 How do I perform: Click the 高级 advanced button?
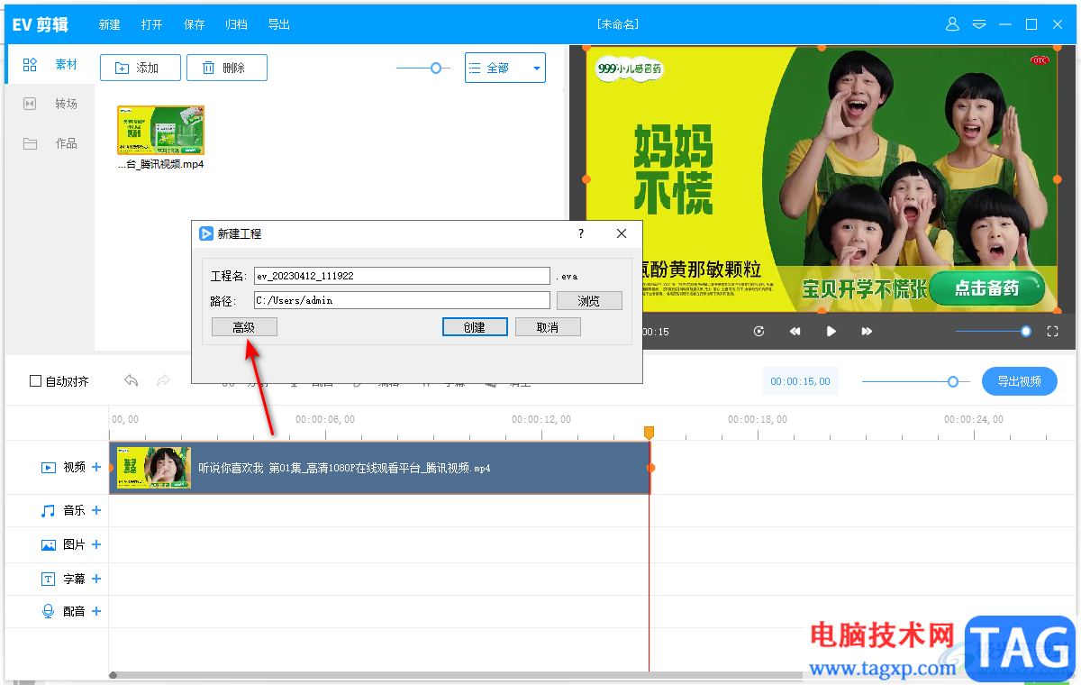point(244,327)
